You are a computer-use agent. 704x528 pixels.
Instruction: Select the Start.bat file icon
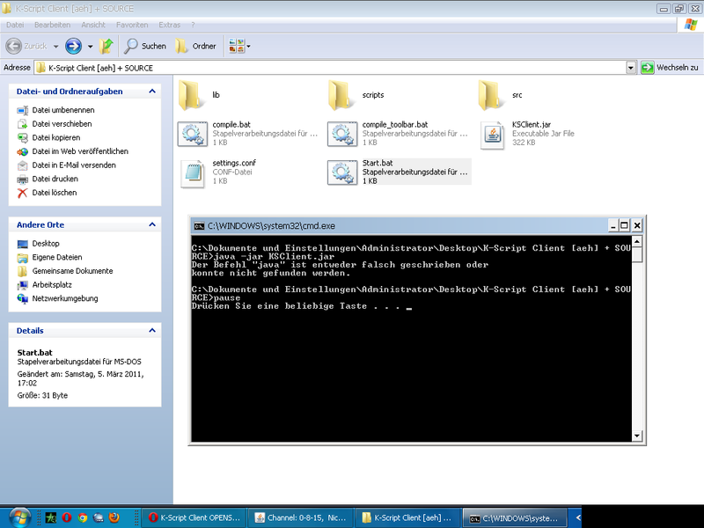(x=342, y=172)
